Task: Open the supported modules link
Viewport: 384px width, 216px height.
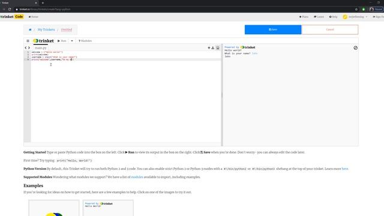Action: pyautogui.click(x=137, y=177)
